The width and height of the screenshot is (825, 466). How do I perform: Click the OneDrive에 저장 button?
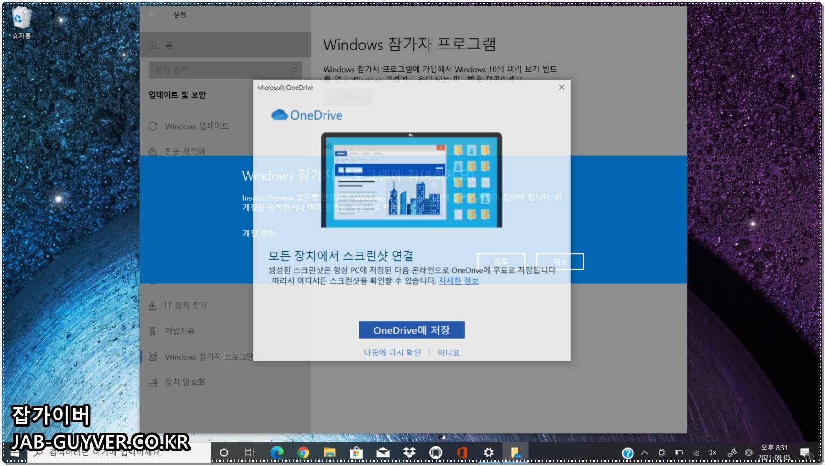click(x=412, y=330)
